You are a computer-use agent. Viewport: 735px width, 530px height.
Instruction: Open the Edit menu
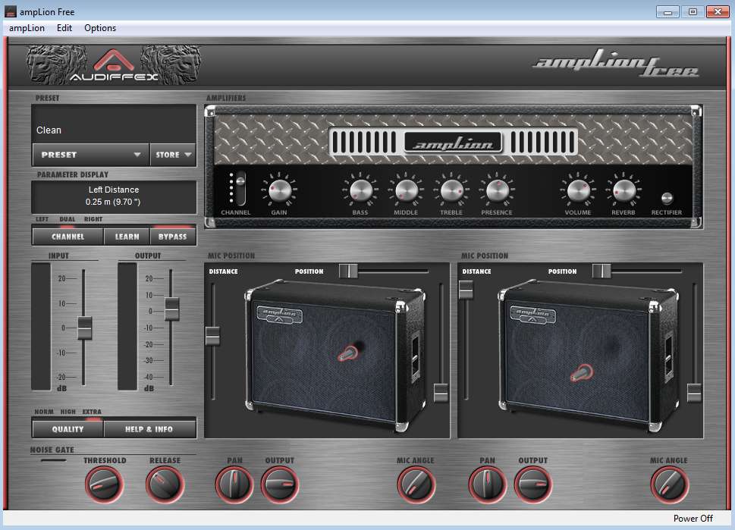pos(64,28)
